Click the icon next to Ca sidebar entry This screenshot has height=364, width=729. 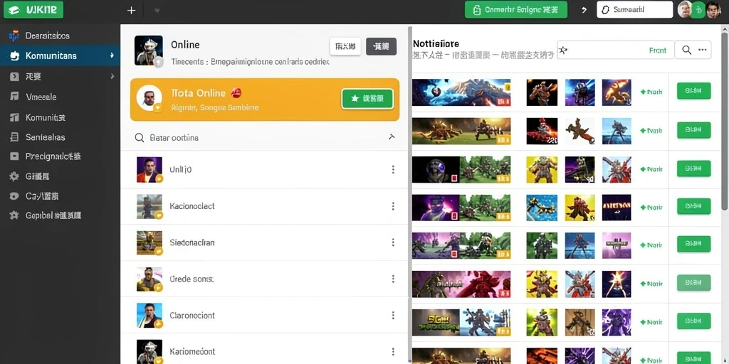[x=14, y=196]
